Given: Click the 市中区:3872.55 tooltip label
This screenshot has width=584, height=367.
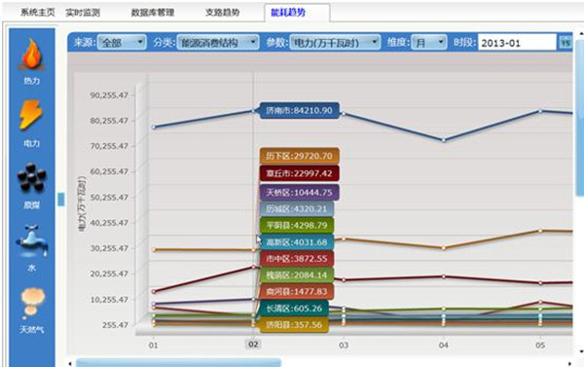Looking at the screenshot, I should click(297, 259).
